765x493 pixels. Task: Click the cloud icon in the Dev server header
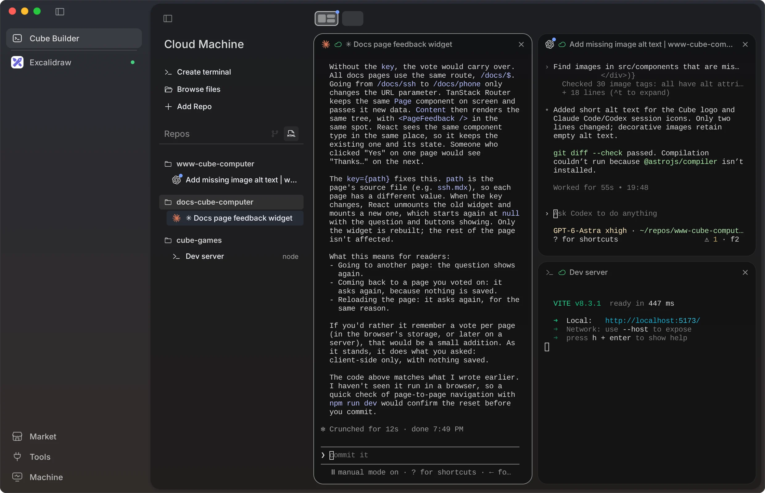[562, 272]
